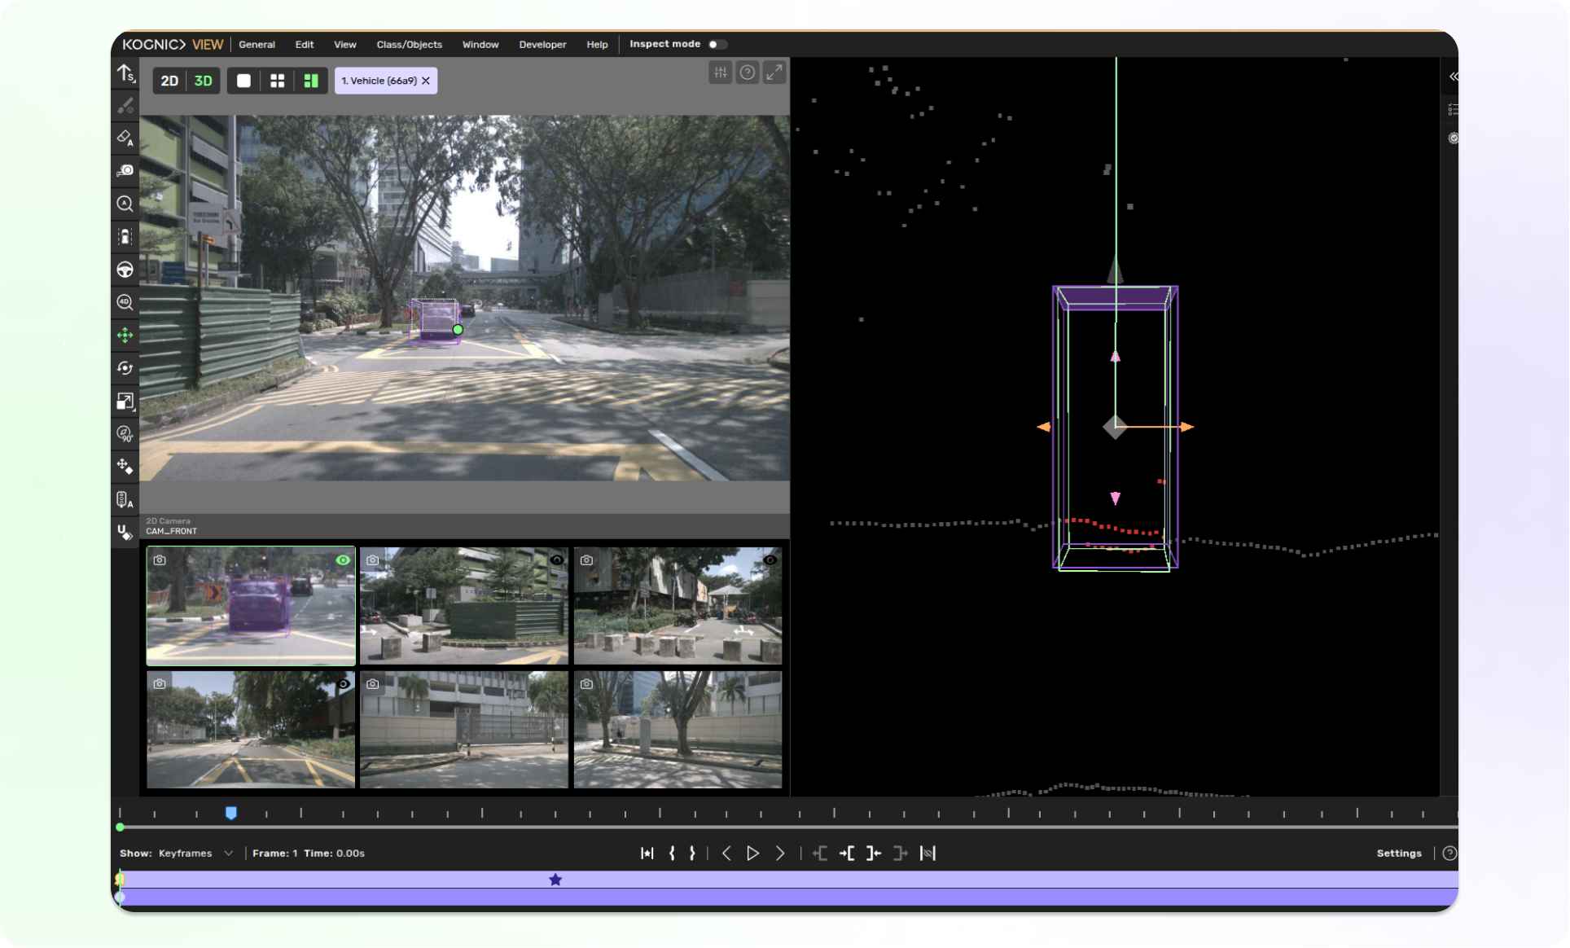
Task: Toggle visibility eye on CAM_FRONT thumbnail
Action: [343, 560]
